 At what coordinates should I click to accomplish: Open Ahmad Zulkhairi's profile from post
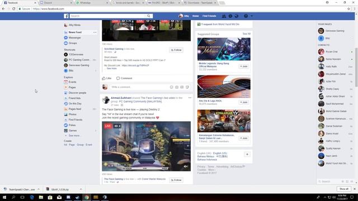(121, 98)
